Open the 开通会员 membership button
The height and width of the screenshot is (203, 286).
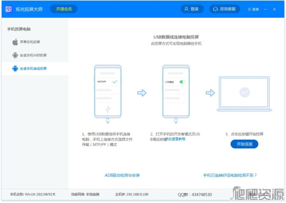pyautogui.click(x=64, y=9)
